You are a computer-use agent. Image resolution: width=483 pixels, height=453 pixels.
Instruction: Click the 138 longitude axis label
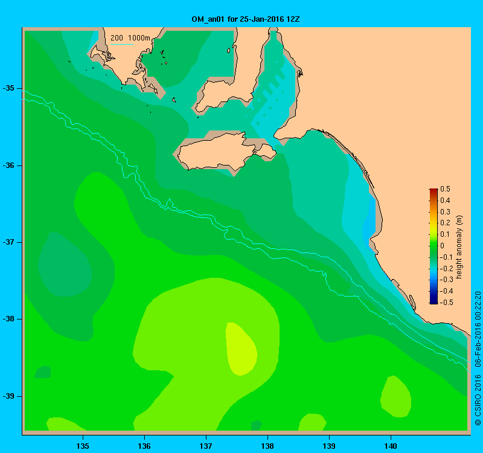coord(267,446)
